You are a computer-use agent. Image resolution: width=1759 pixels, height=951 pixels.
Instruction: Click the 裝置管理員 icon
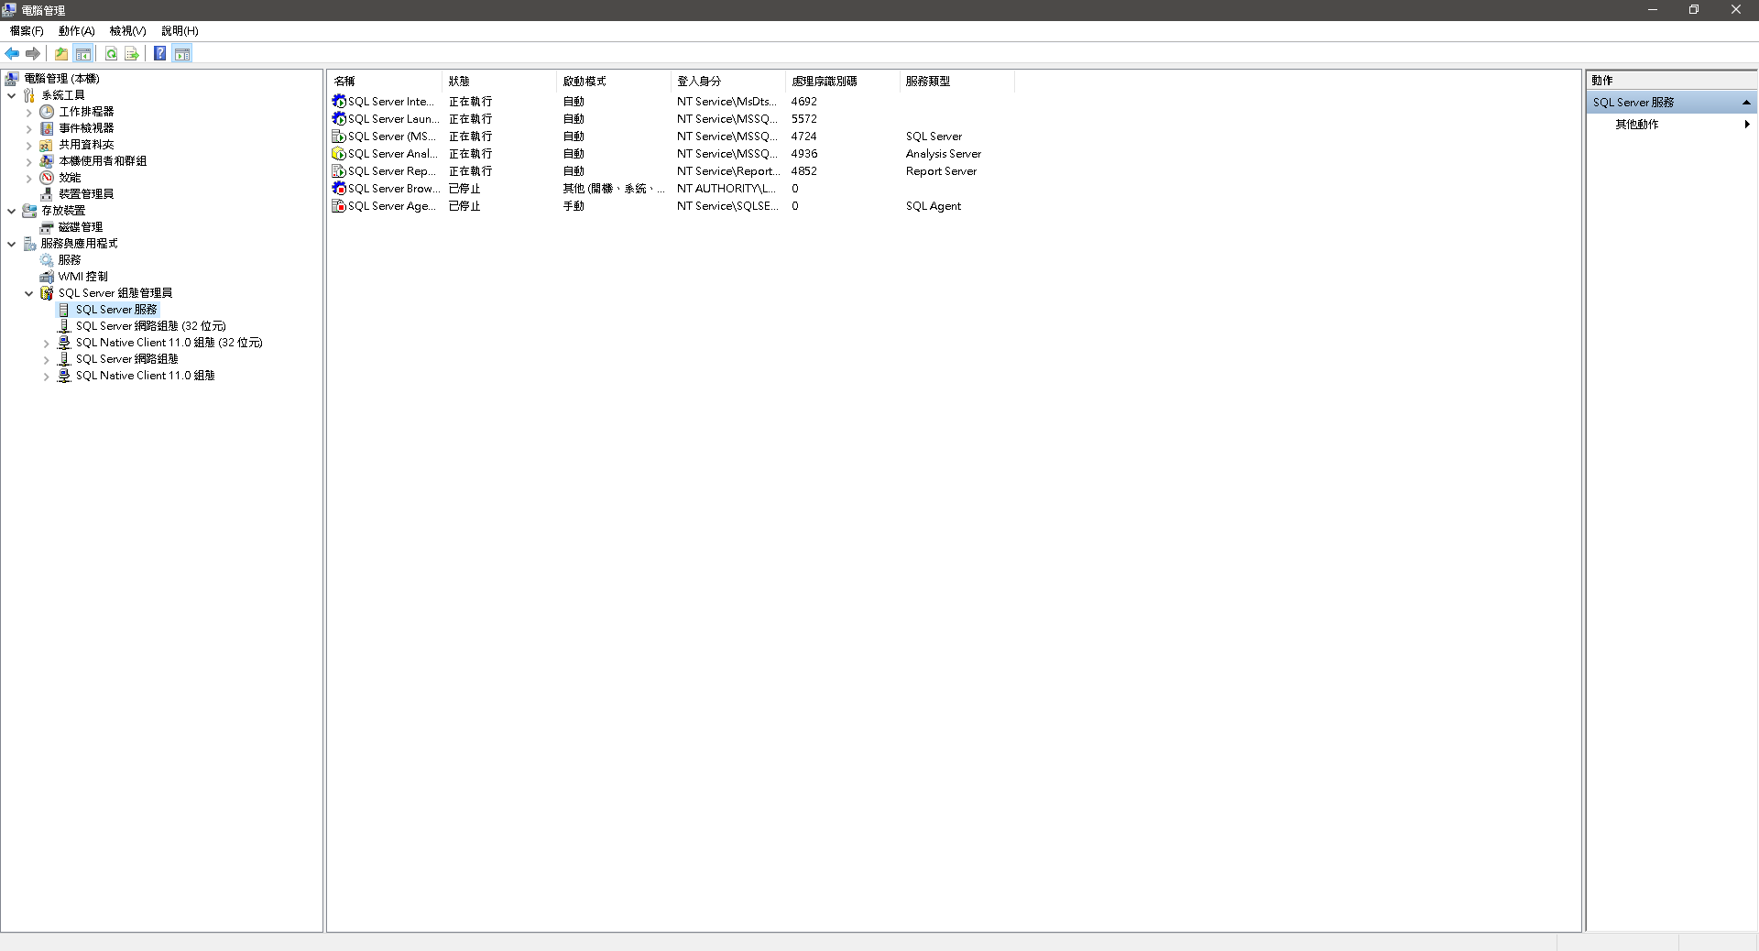click(47, 194)
